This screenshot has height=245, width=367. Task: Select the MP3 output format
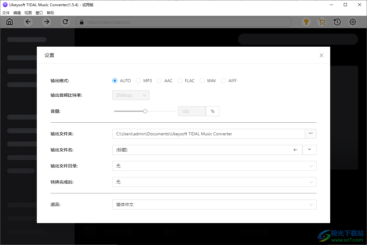(x=138, y=80)
